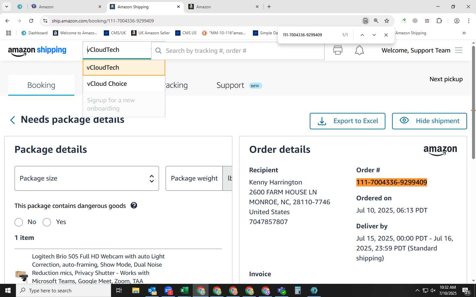Open notifications bell icon
The width and height of the screenshot is (476, 297).
click(359, 50)
